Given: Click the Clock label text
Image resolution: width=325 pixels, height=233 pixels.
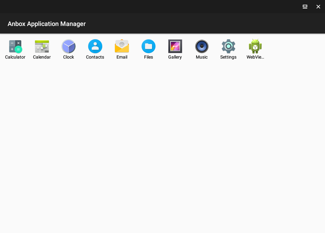Looking at the screenshot, I should pos(69,57).
